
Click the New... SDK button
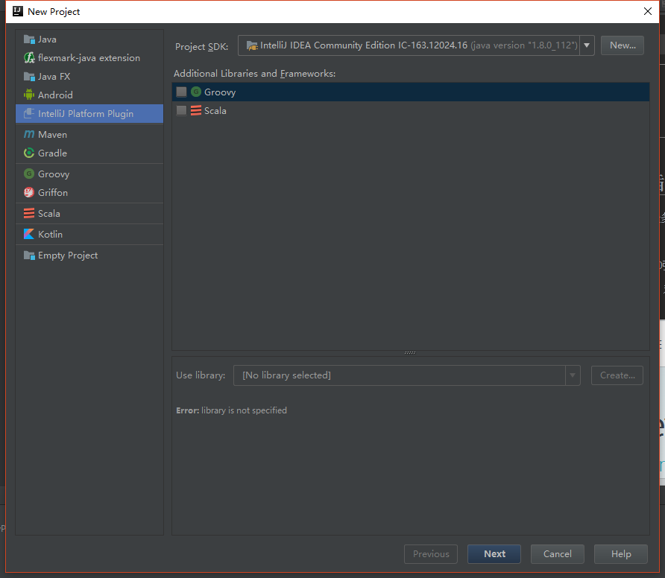pos(623,45)
